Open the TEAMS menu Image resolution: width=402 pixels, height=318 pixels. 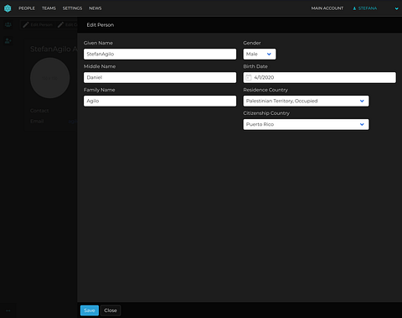[49, 8]
